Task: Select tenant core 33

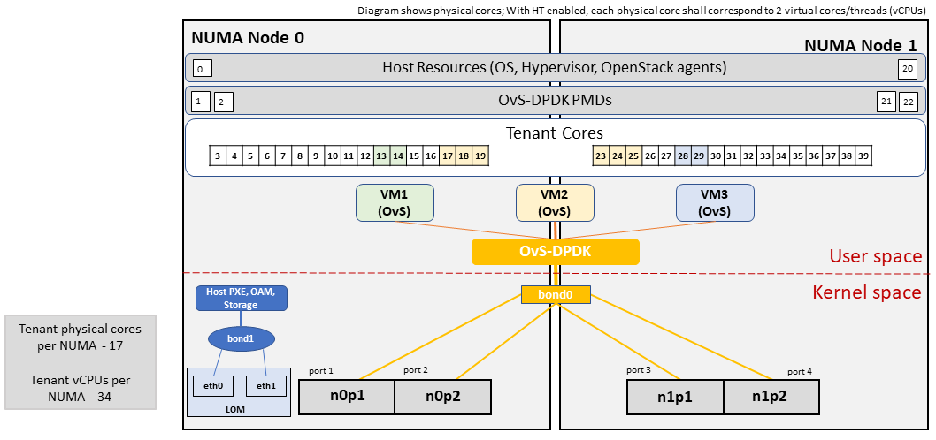Action: click(x=764, y=156)
